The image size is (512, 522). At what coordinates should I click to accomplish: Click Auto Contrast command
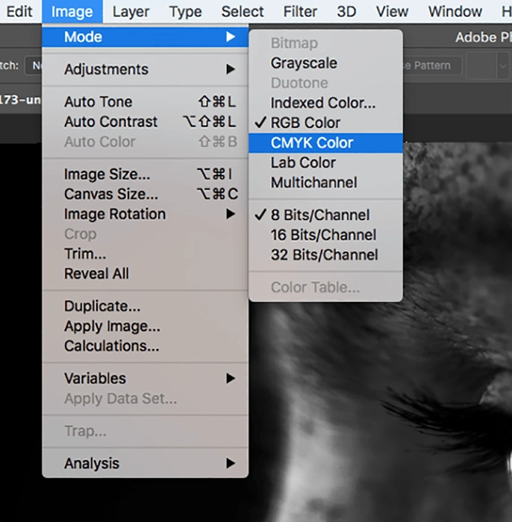[110, 122]
